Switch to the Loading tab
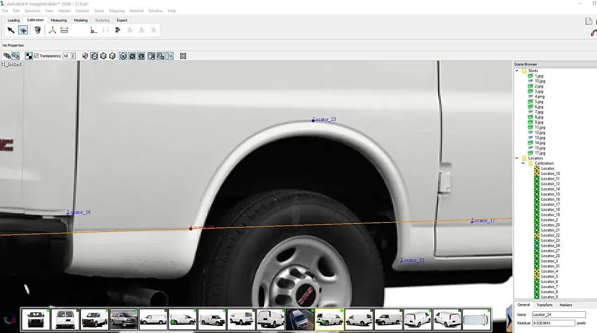This screenshot has height=333, width=597. [x=14, y=20]
